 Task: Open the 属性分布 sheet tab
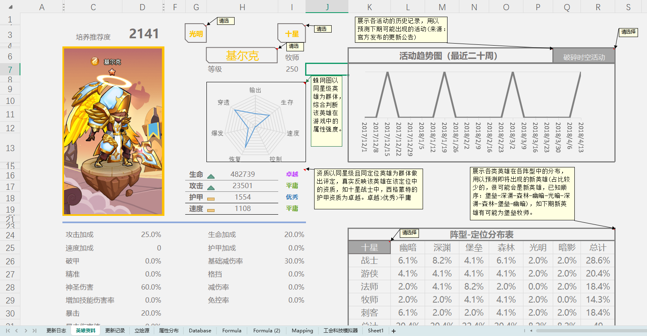click(x=169, y=331)
